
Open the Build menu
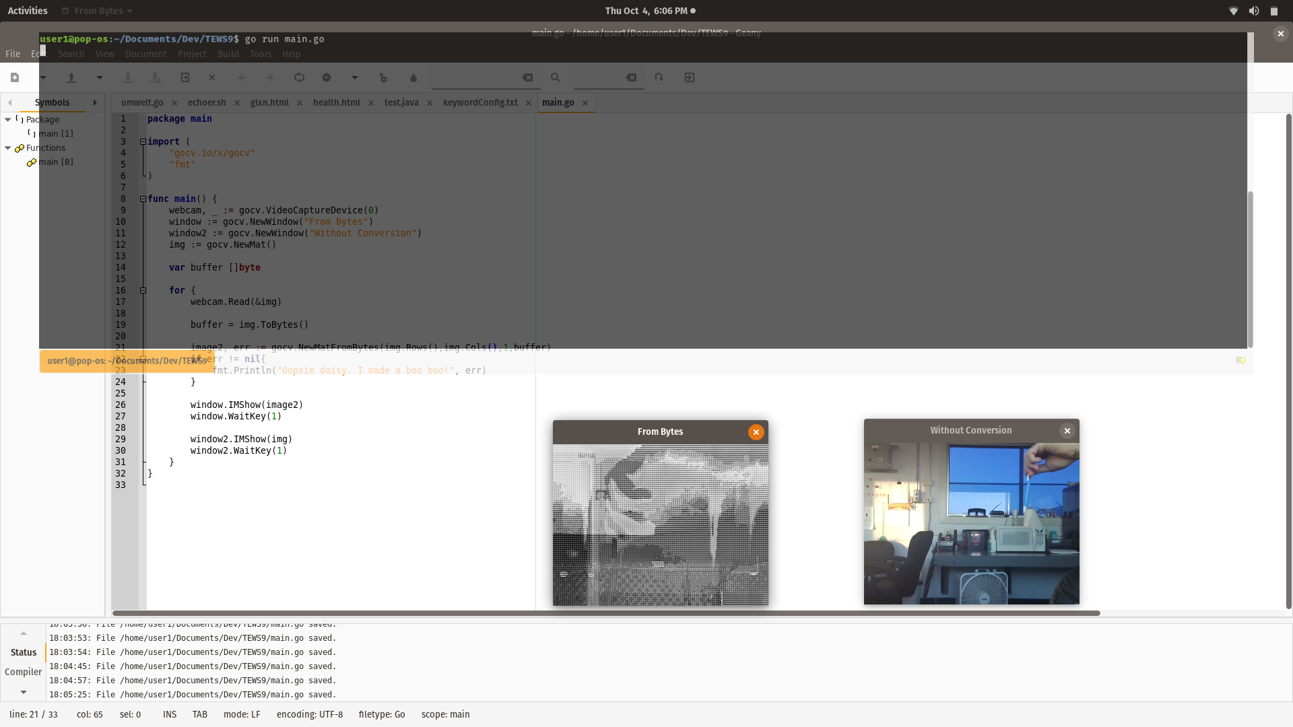[228, 54]
